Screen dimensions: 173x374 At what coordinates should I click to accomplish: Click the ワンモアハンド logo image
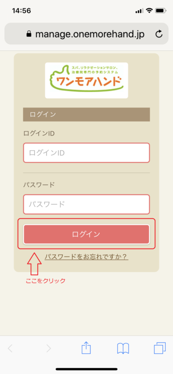86,80
